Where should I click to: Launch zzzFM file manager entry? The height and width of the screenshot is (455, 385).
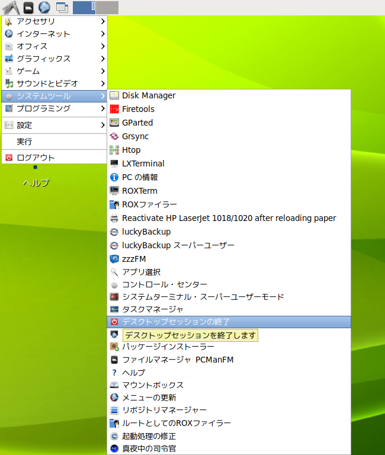[229, 259]
